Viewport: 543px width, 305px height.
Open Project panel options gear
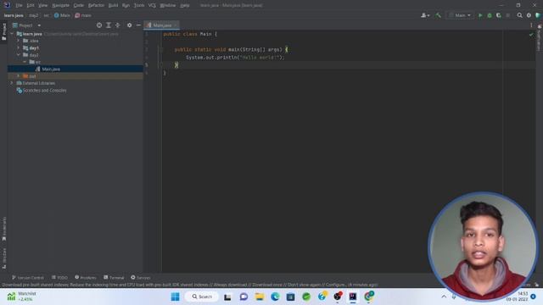click(x=129, y=25)
